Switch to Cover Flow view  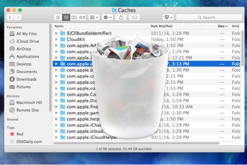click(x=82, y=17)
